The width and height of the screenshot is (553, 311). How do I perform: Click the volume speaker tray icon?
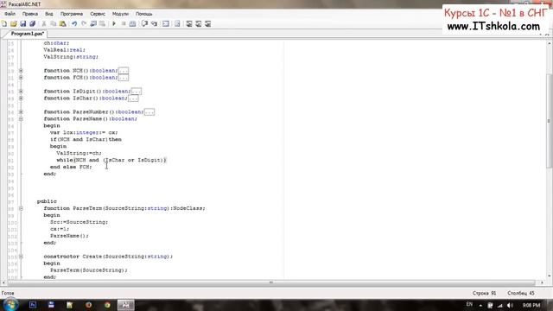pos(510,305)
